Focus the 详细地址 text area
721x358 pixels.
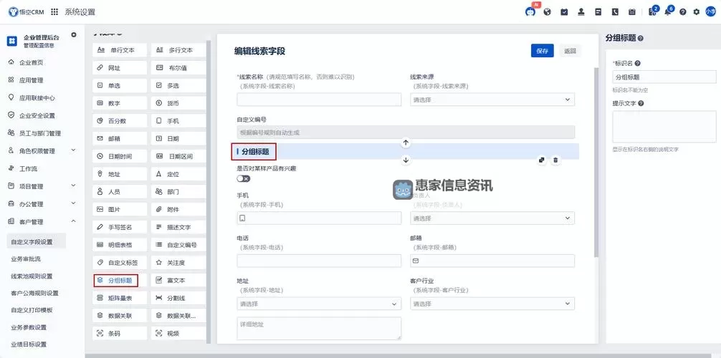coord(319,328)
